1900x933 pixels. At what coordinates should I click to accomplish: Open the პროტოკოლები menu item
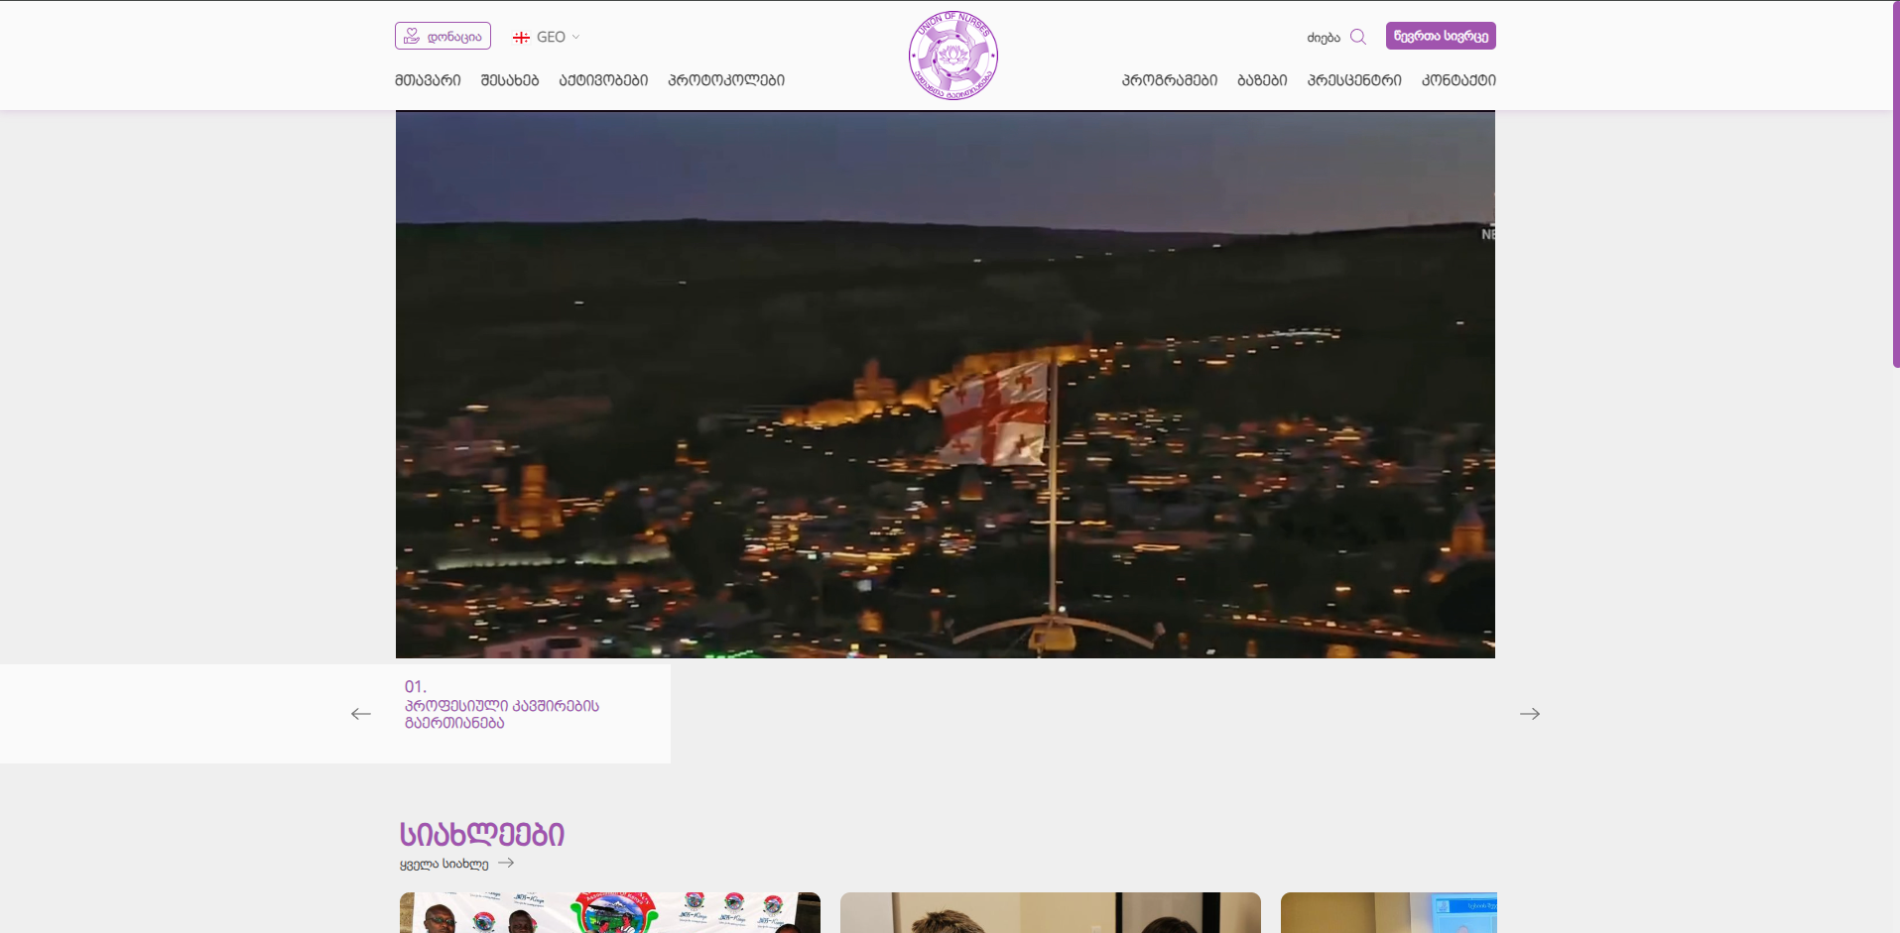click(726, 80)
